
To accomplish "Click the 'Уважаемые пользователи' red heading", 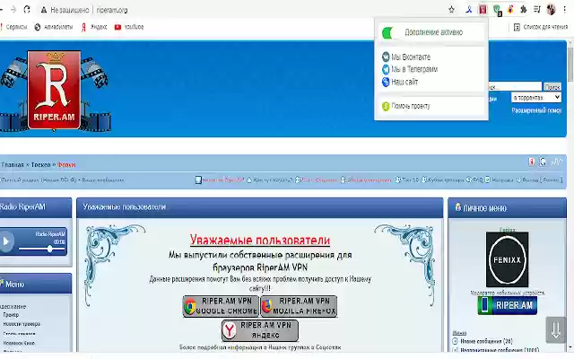I will coord(260,241).
